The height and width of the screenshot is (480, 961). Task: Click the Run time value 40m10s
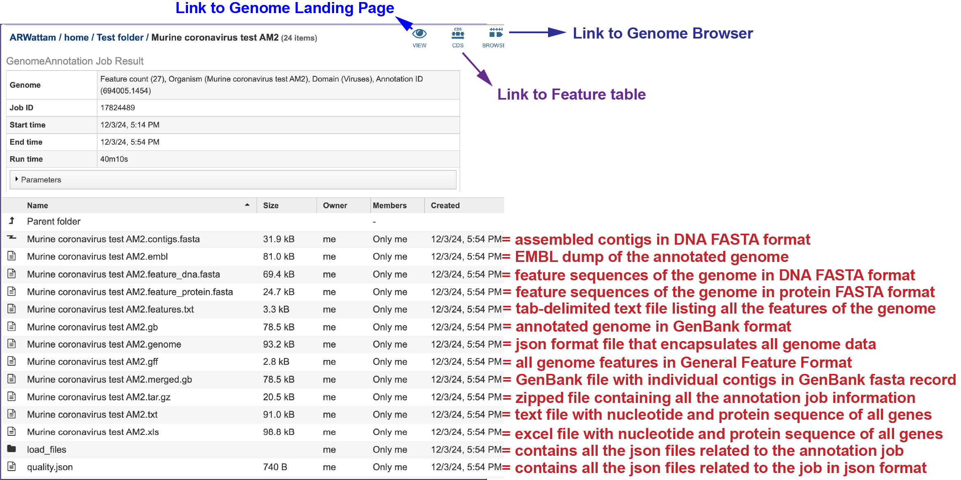pyautogui.click(x=114, y=159)
